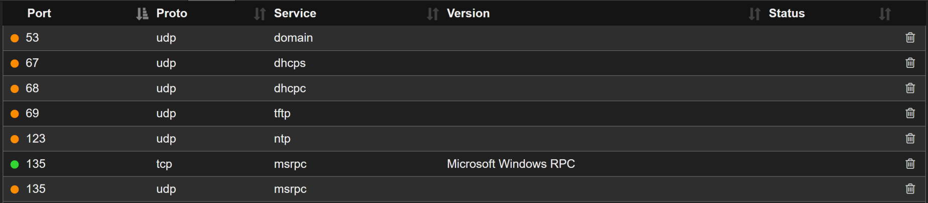
Task: Delete the port 67 dhcps entry
Action: pyautogui.click(x=910, y=63)
